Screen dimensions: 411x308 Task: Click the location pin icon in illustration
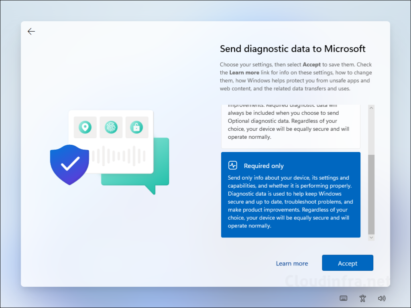click(x=85, y=128)
